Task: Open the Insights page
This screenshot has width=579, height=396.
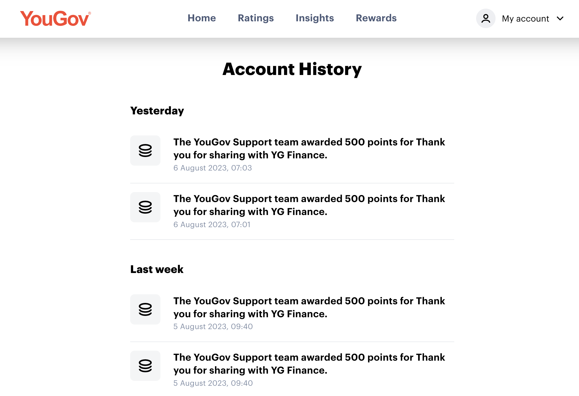Action: point(315,18)
